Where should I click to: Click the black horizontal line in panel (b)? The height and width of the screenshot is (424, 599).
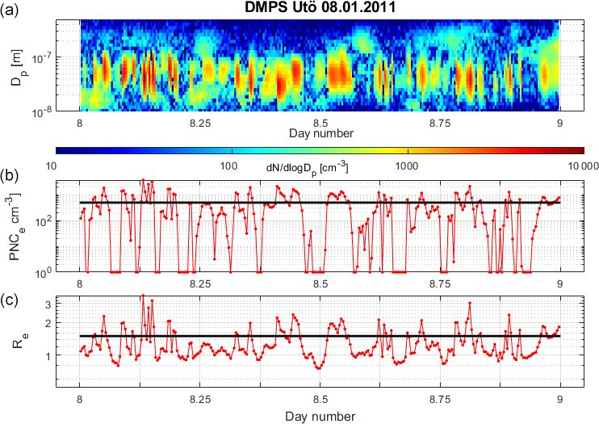tap(242, 202)
